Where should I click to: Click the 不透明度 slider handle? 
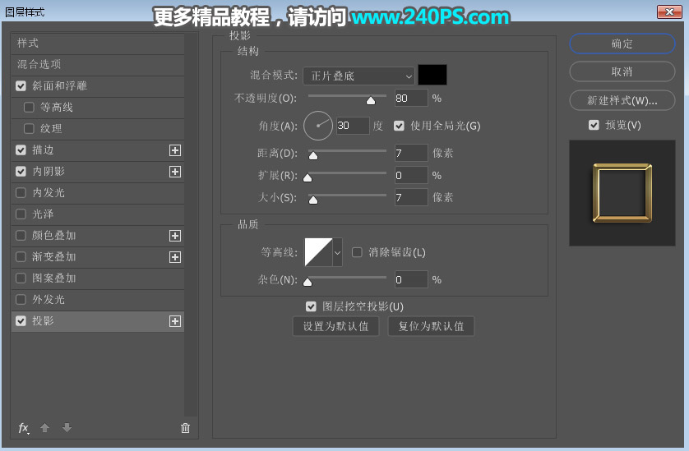coord(371,101)
